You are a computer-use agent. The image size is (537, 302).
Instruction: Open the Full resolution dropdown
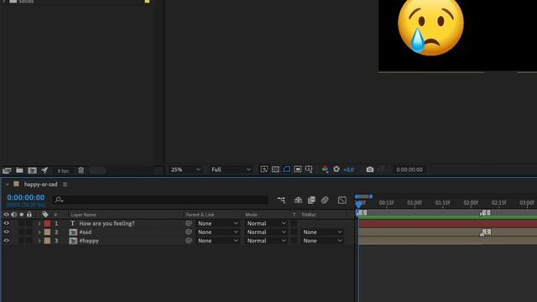click(231, 169)
